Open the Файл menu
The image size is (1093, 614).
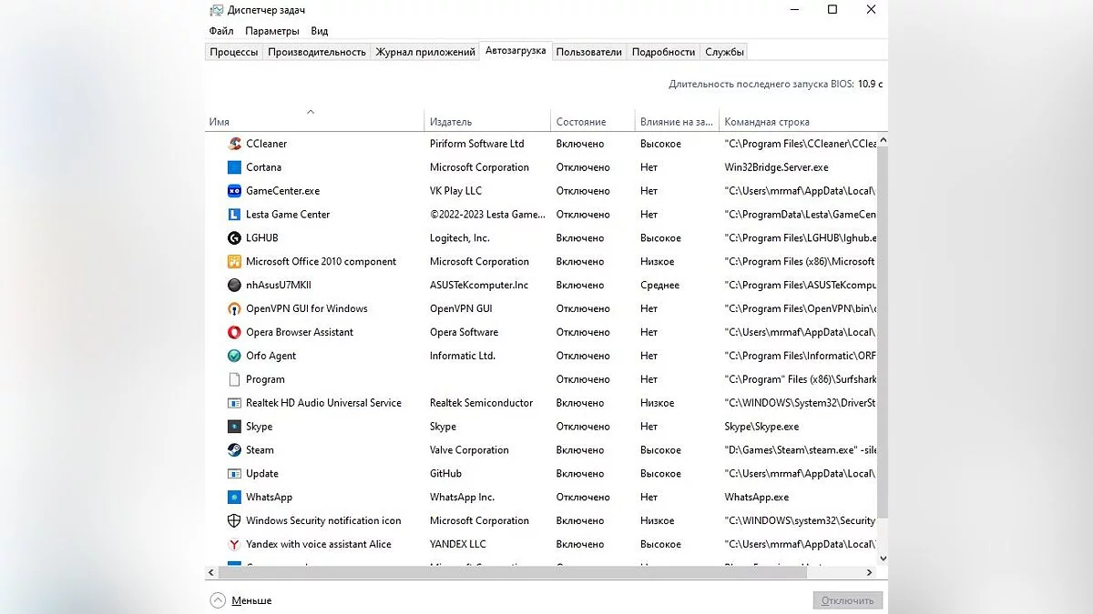[x=221, y=31]
